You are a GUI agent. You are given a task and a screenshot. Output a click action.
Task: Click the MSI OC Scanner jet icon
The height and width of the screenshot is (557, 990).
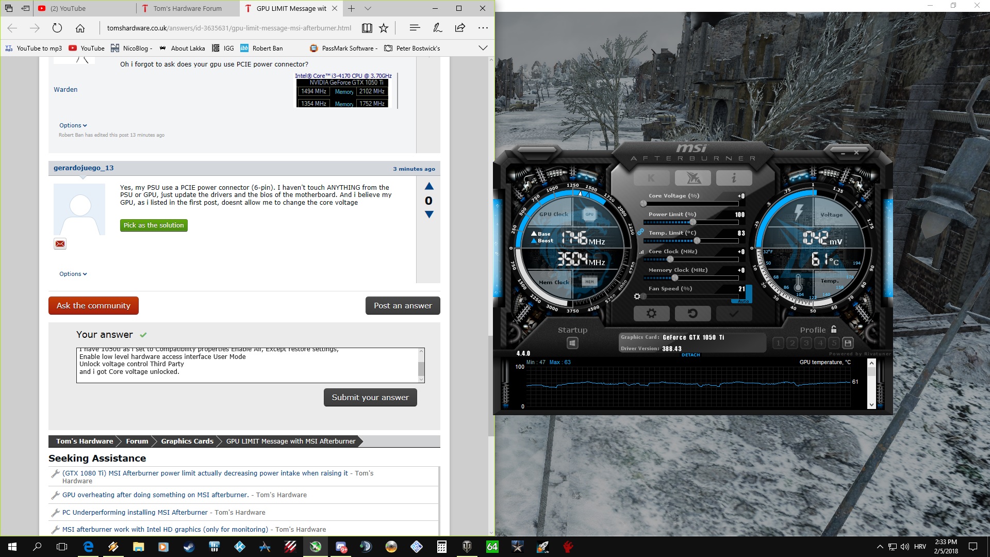point(692,178)
